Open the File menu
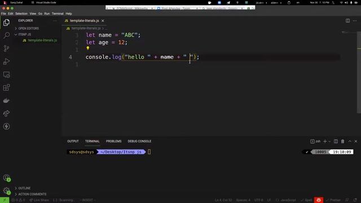The height and width of the screenshot is (203, 361). coord(3,14)
